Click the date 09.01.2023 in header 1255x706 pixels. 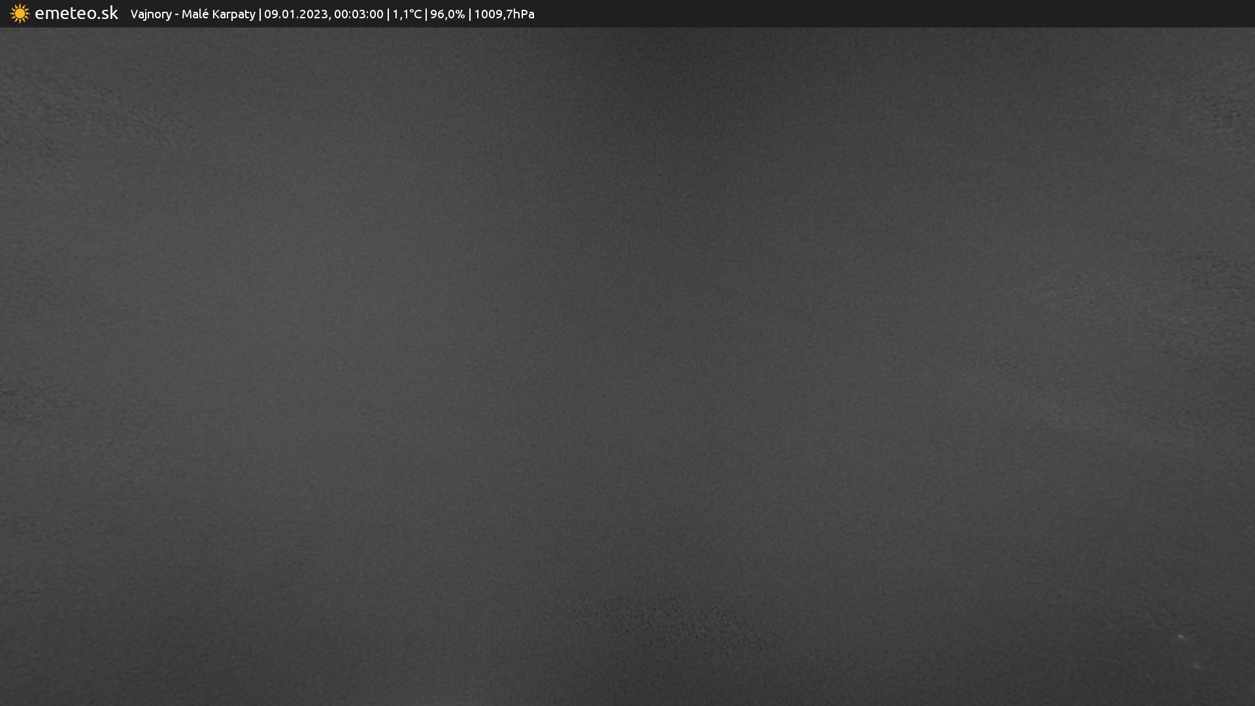point(295,14)
